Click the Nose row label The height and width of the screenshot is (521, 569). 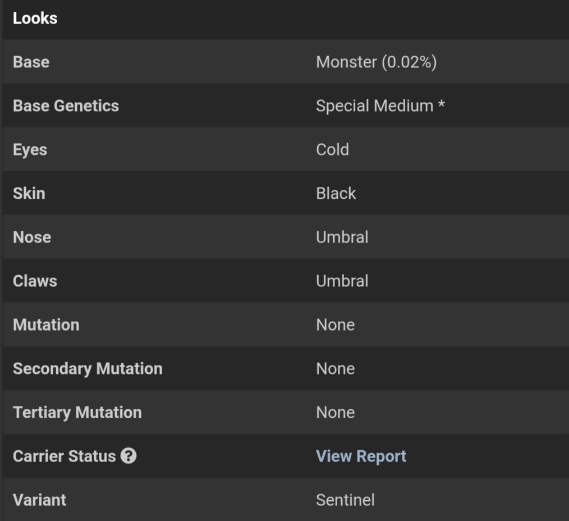click(32, 237)
